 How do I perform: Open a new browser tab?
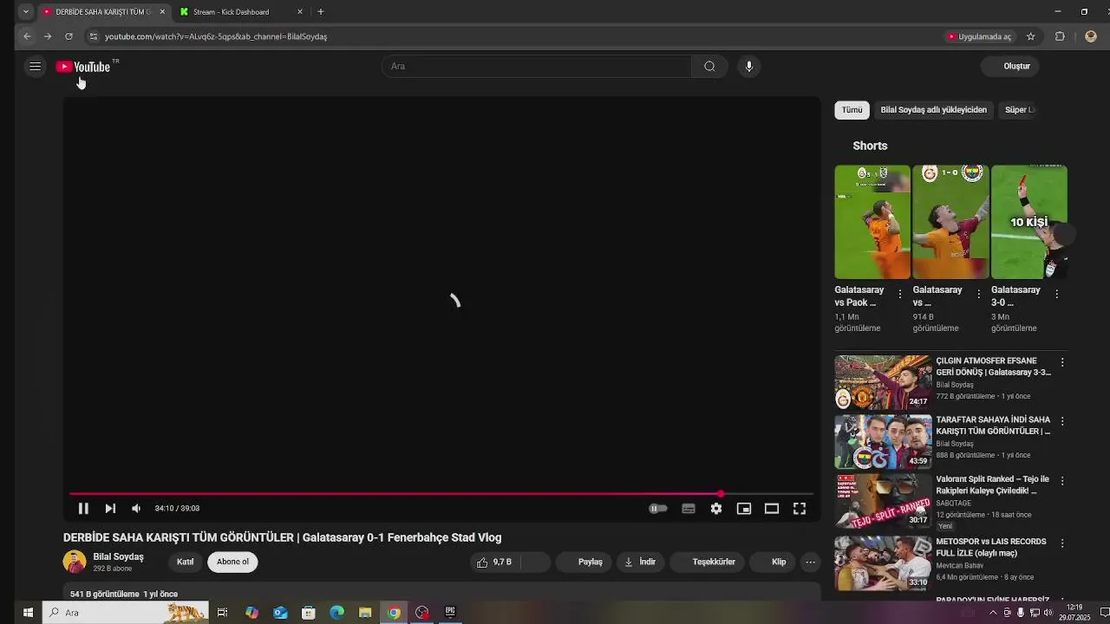pos(321,12)
